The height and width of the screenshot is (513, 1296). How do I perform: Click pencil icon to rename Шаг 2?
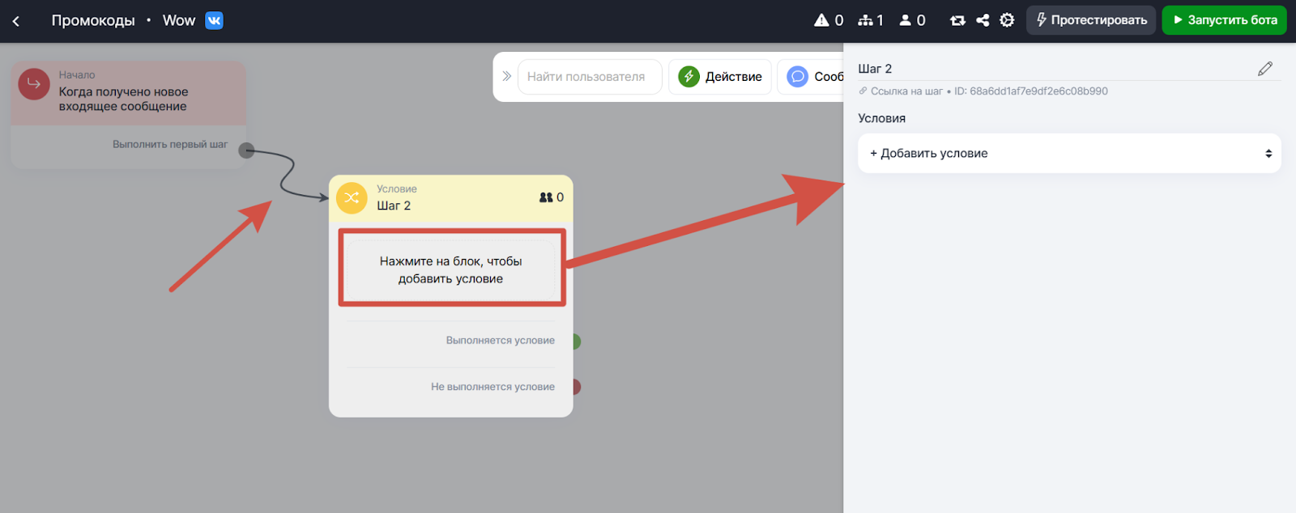coord(1264,69)
